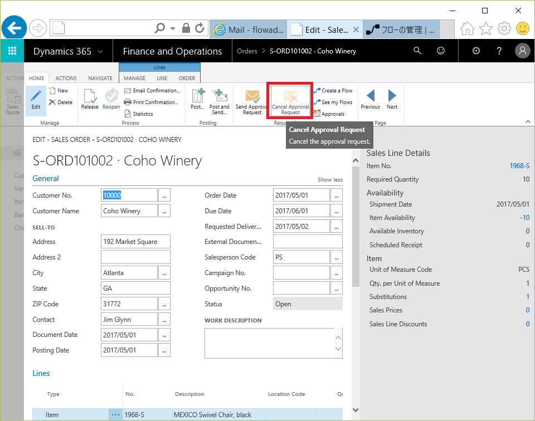Switch to the ORDER ribbon tab
Image resolution: width=535 pixels, height=421 pixels.
(187, 78)
